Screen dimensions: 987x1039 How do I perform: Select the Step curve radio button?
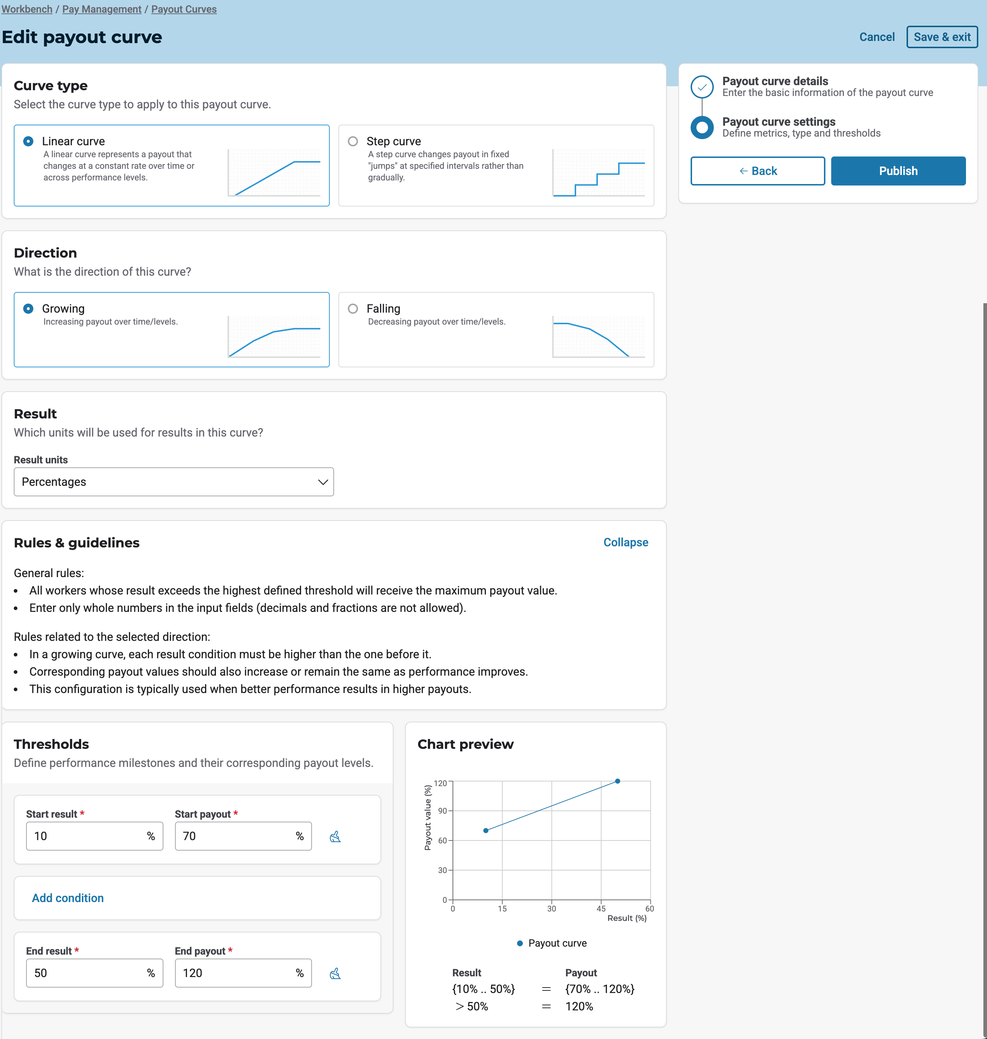(353, 141)
